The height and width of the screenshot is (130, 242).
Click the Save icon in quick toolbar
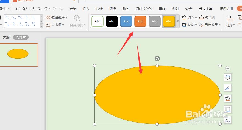coord(18,9)
